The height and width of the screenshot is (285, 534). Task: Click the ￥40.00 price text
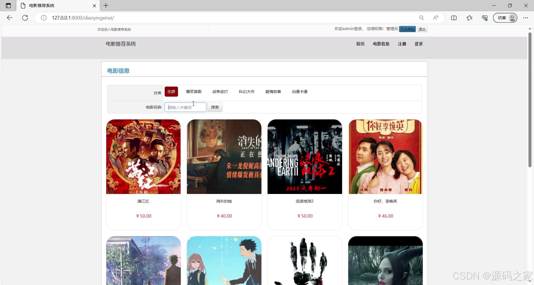click(x=225, y=216)
